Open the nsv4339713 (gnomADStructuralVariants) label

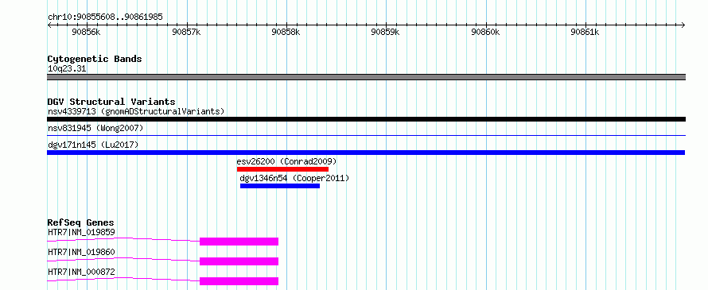[x=136, y=111]
